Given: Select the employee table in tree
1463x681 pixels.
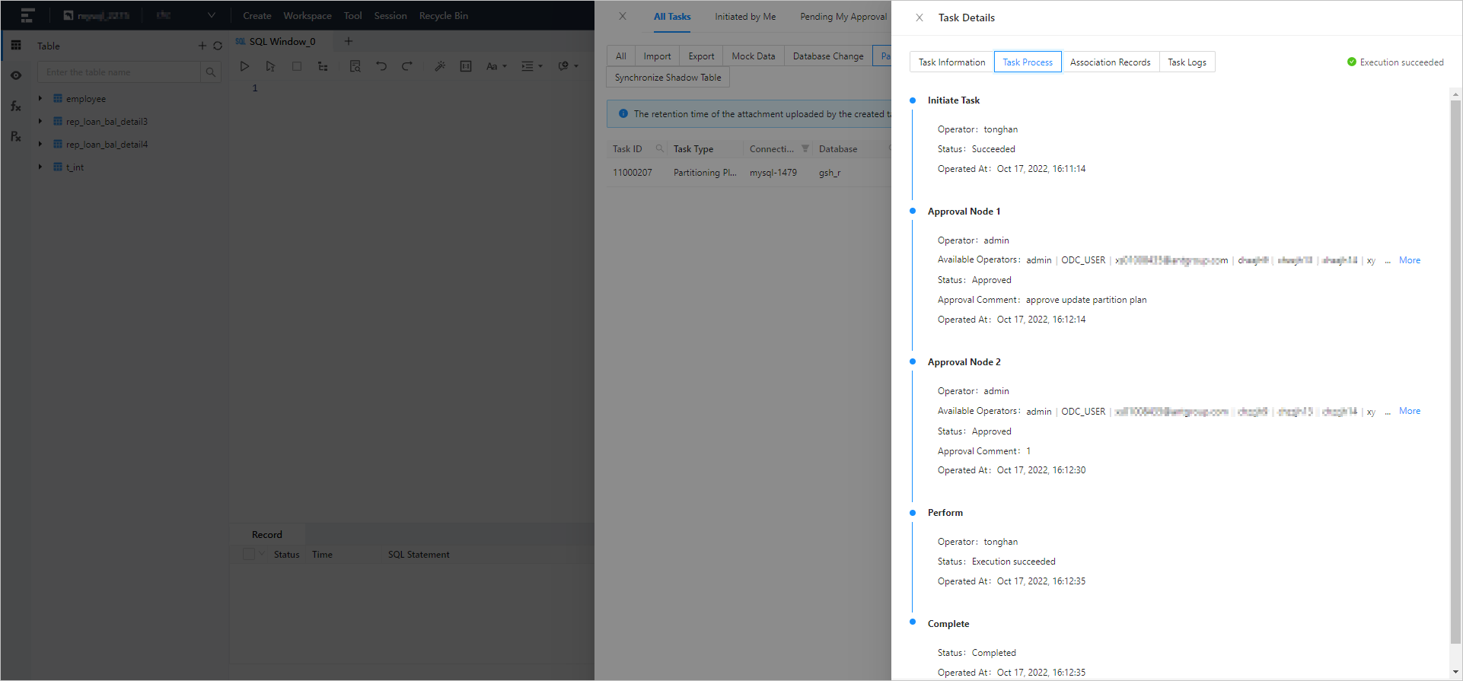Looking at the screenshot, I should pos(86,99).
